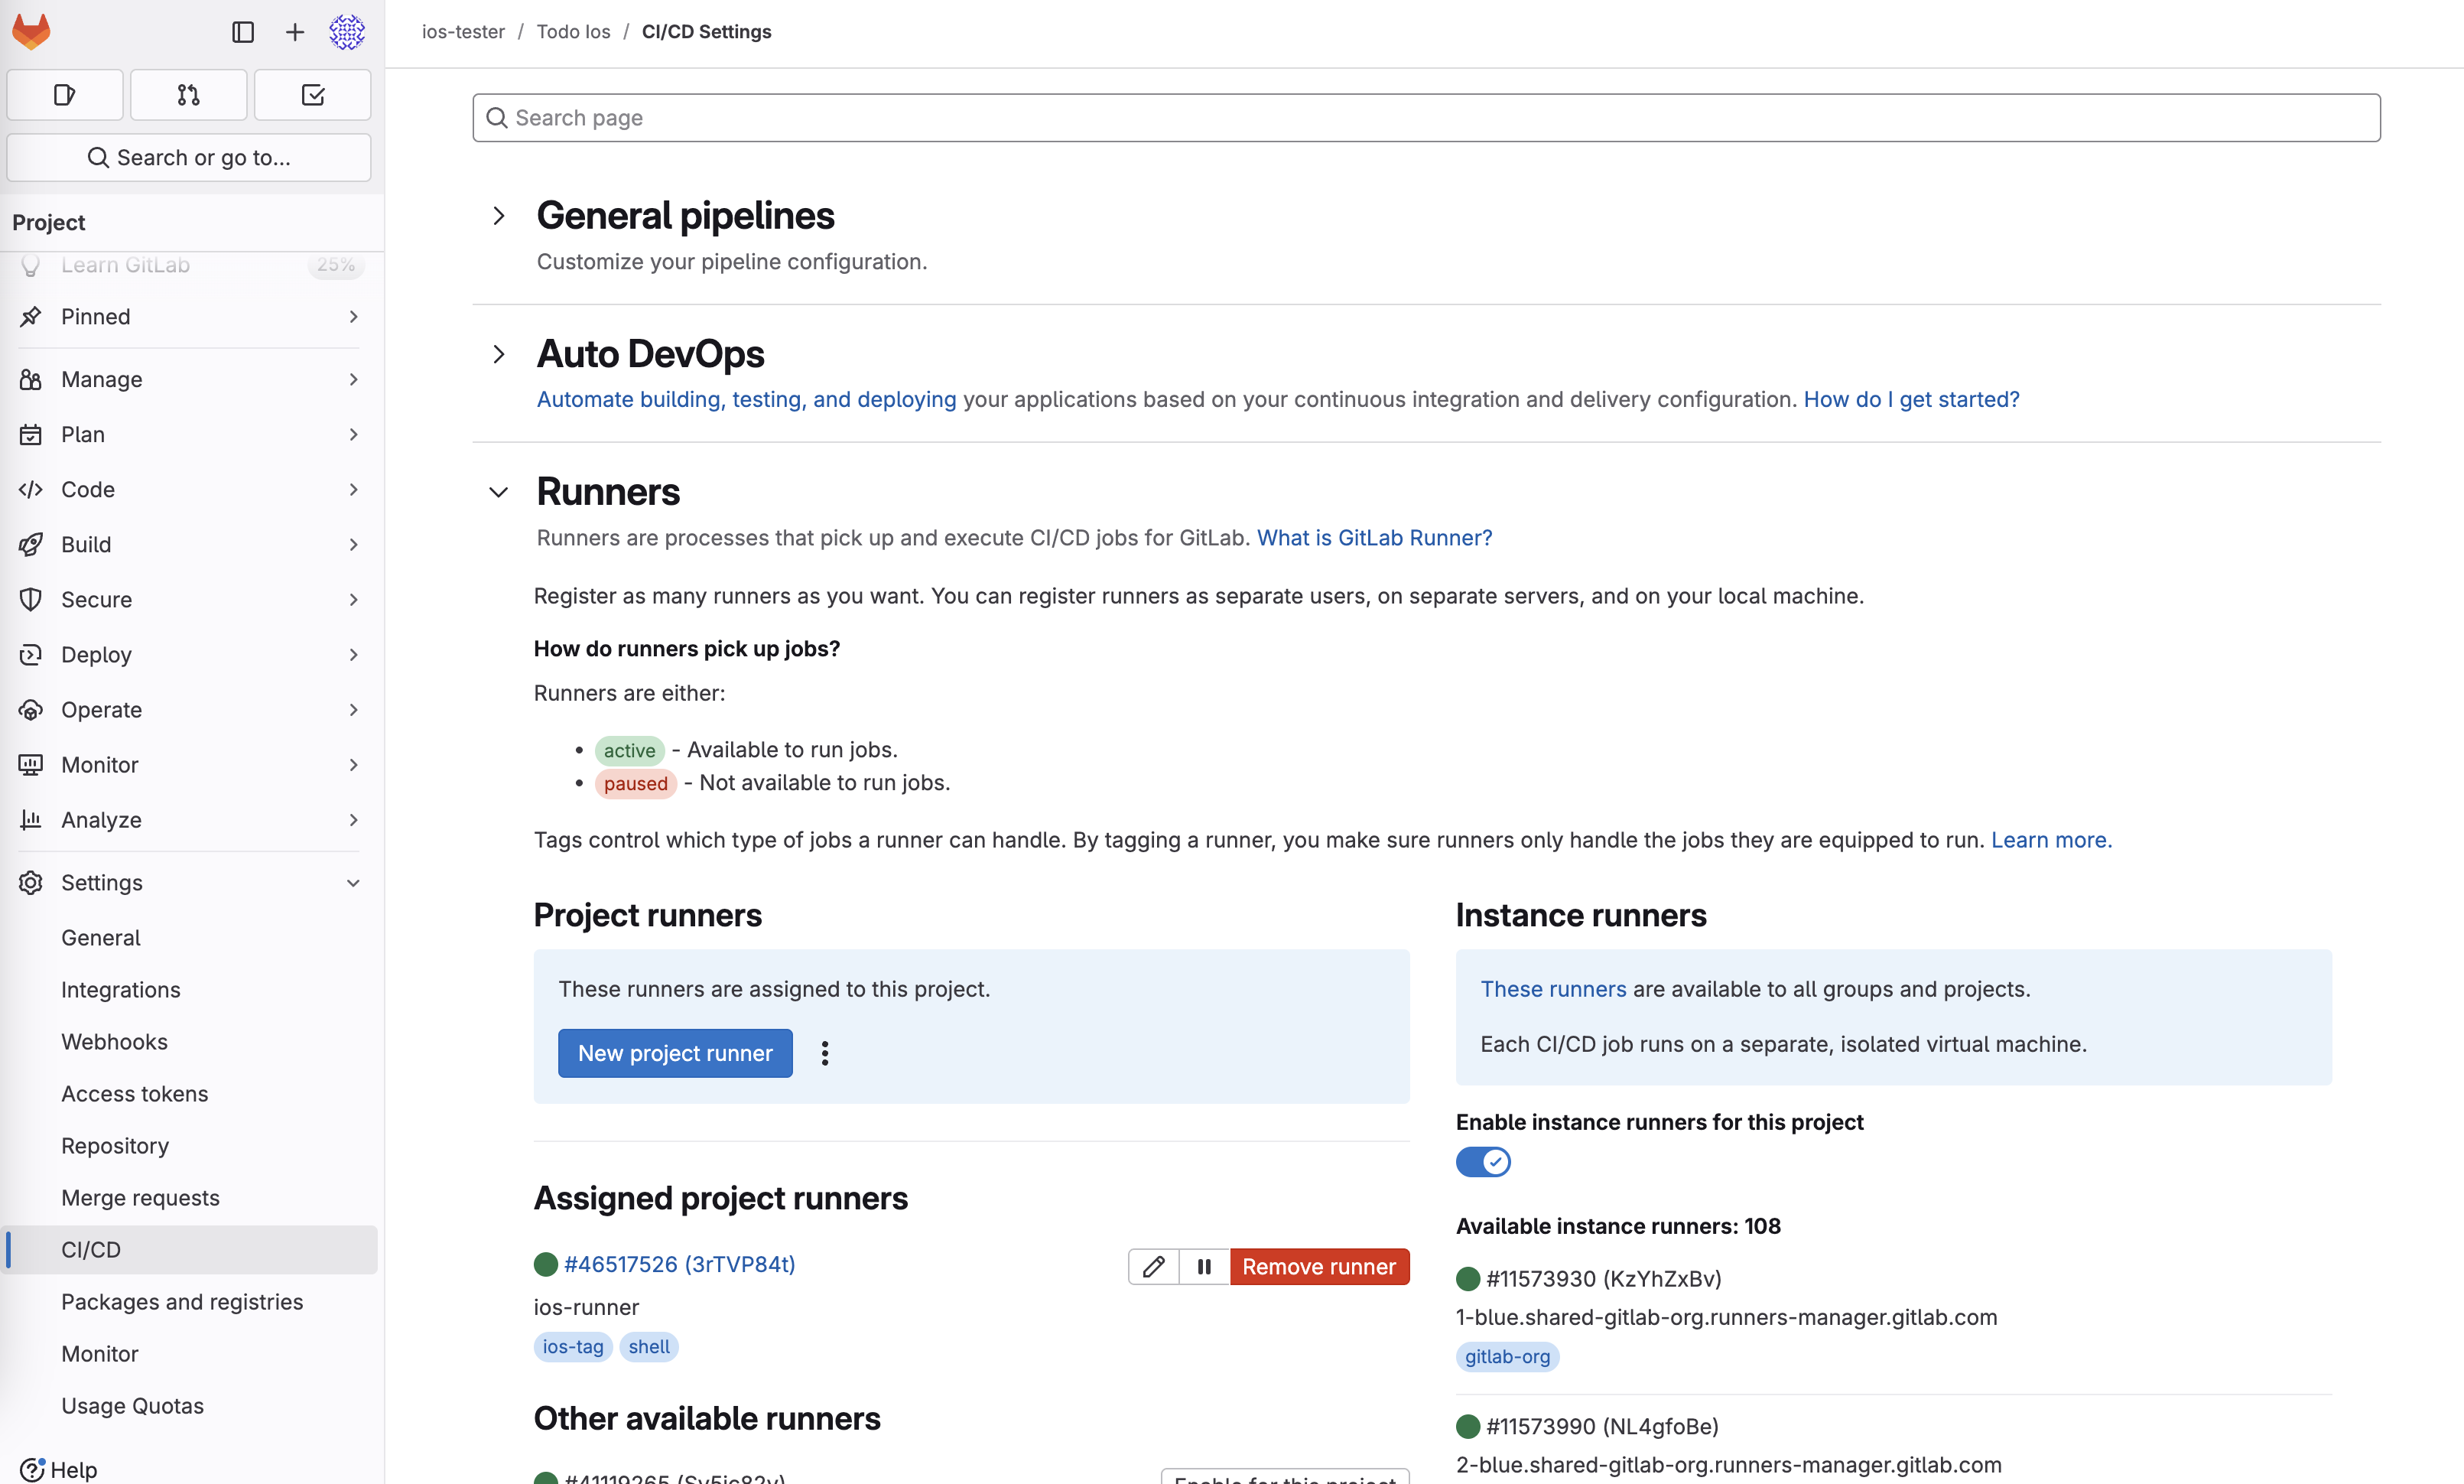This screenshot has width=2464, height=1484.
Task: Collapse the Settings menu chevron
Action: pos(353,882)
